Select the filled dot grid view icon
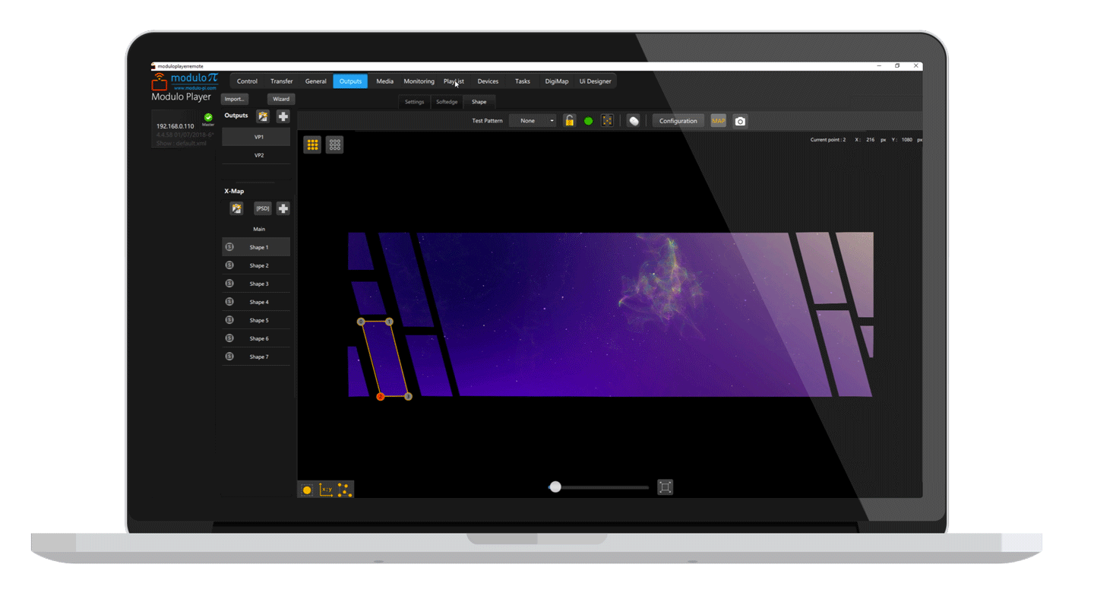The height and width of the screenshot is (593, 1094). click(312, 144)
